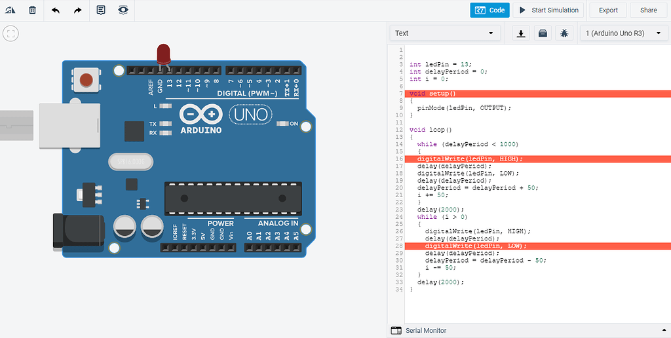Click the Share button
671x338 pixels.
pos(648,10)
